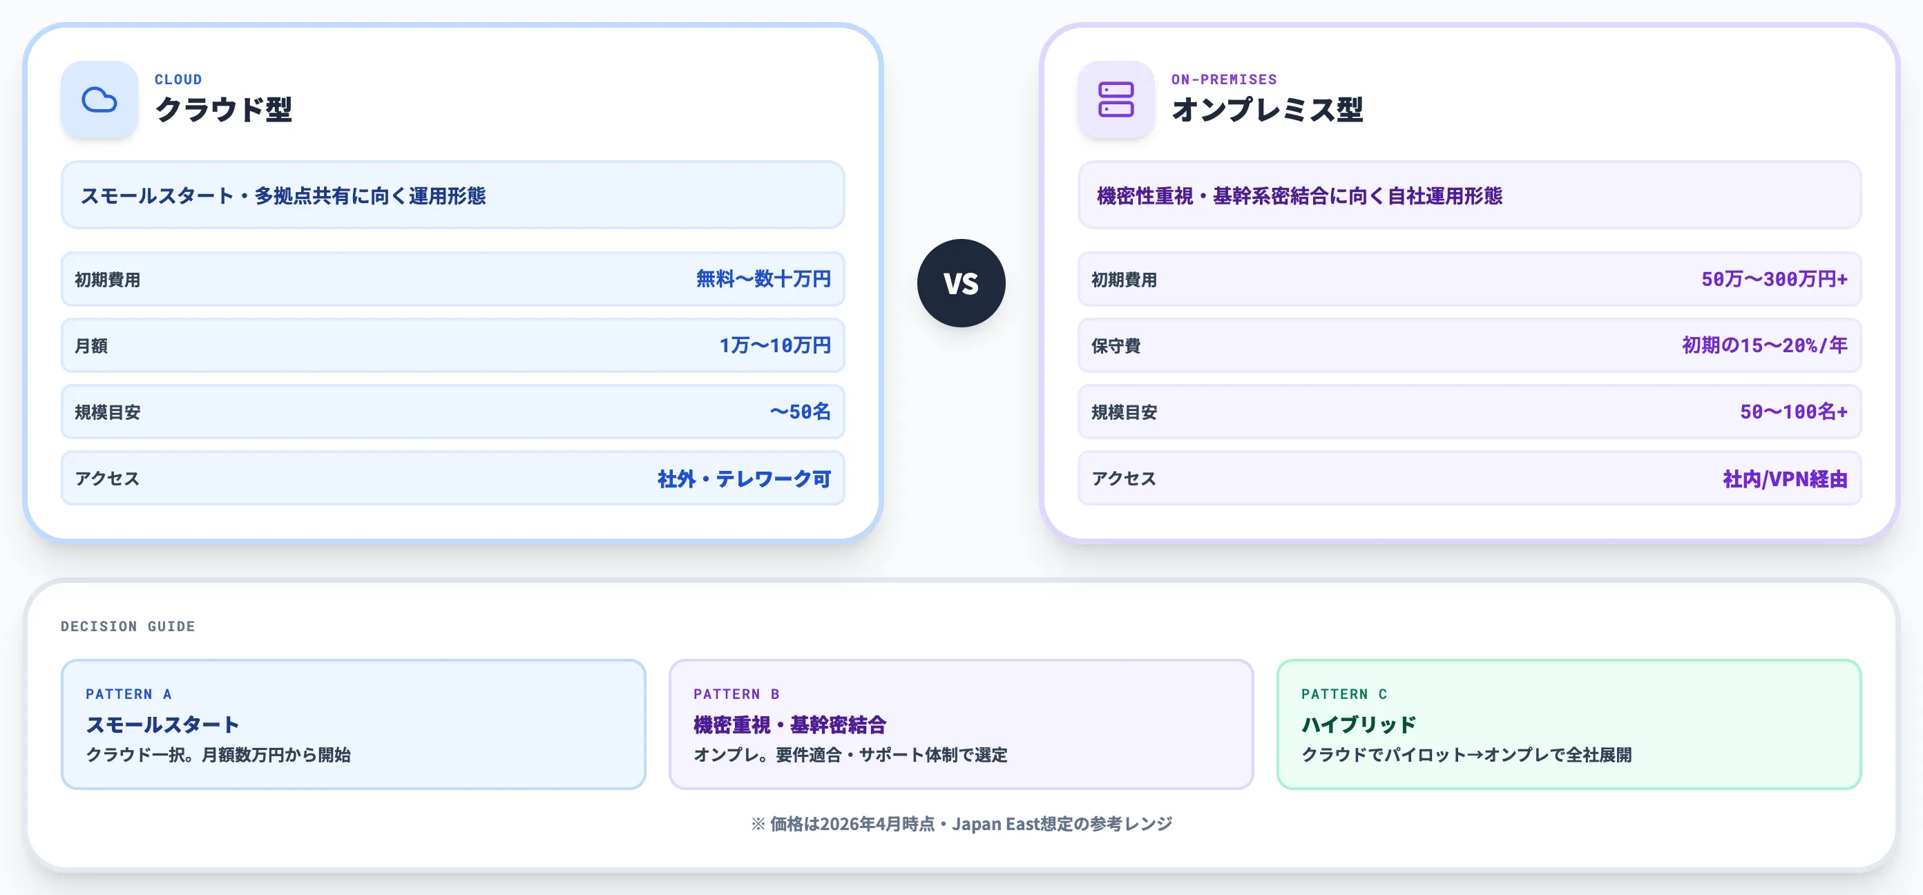Click the オンプレ。要件適合・サポート体制で選定 description

850,755
